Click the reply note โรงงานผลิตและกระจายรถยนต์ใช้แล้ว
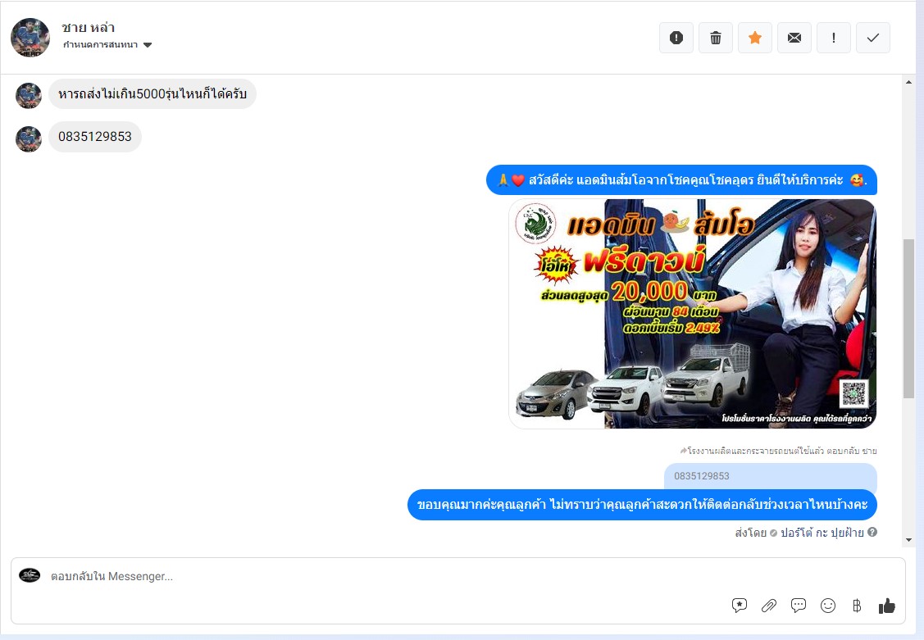This screenshot has width=924, height=640. click(778, 451)
